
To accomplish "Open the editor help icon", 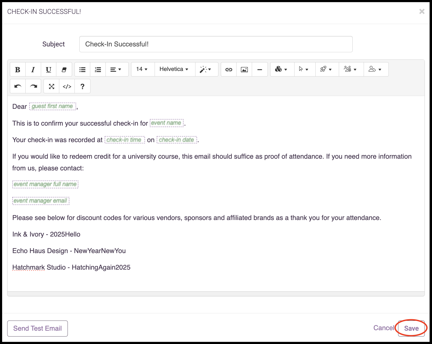I will (83, 86).
